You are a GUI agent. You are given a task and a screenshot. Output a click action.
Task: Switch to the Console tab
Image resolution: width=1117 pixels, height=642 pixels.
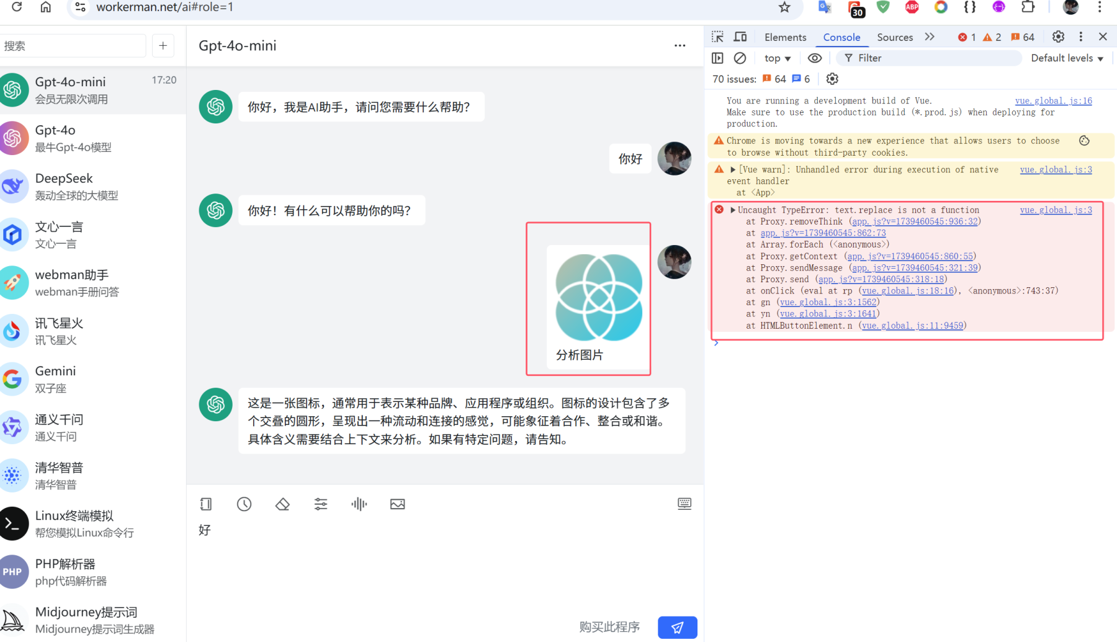pos(841,37)
